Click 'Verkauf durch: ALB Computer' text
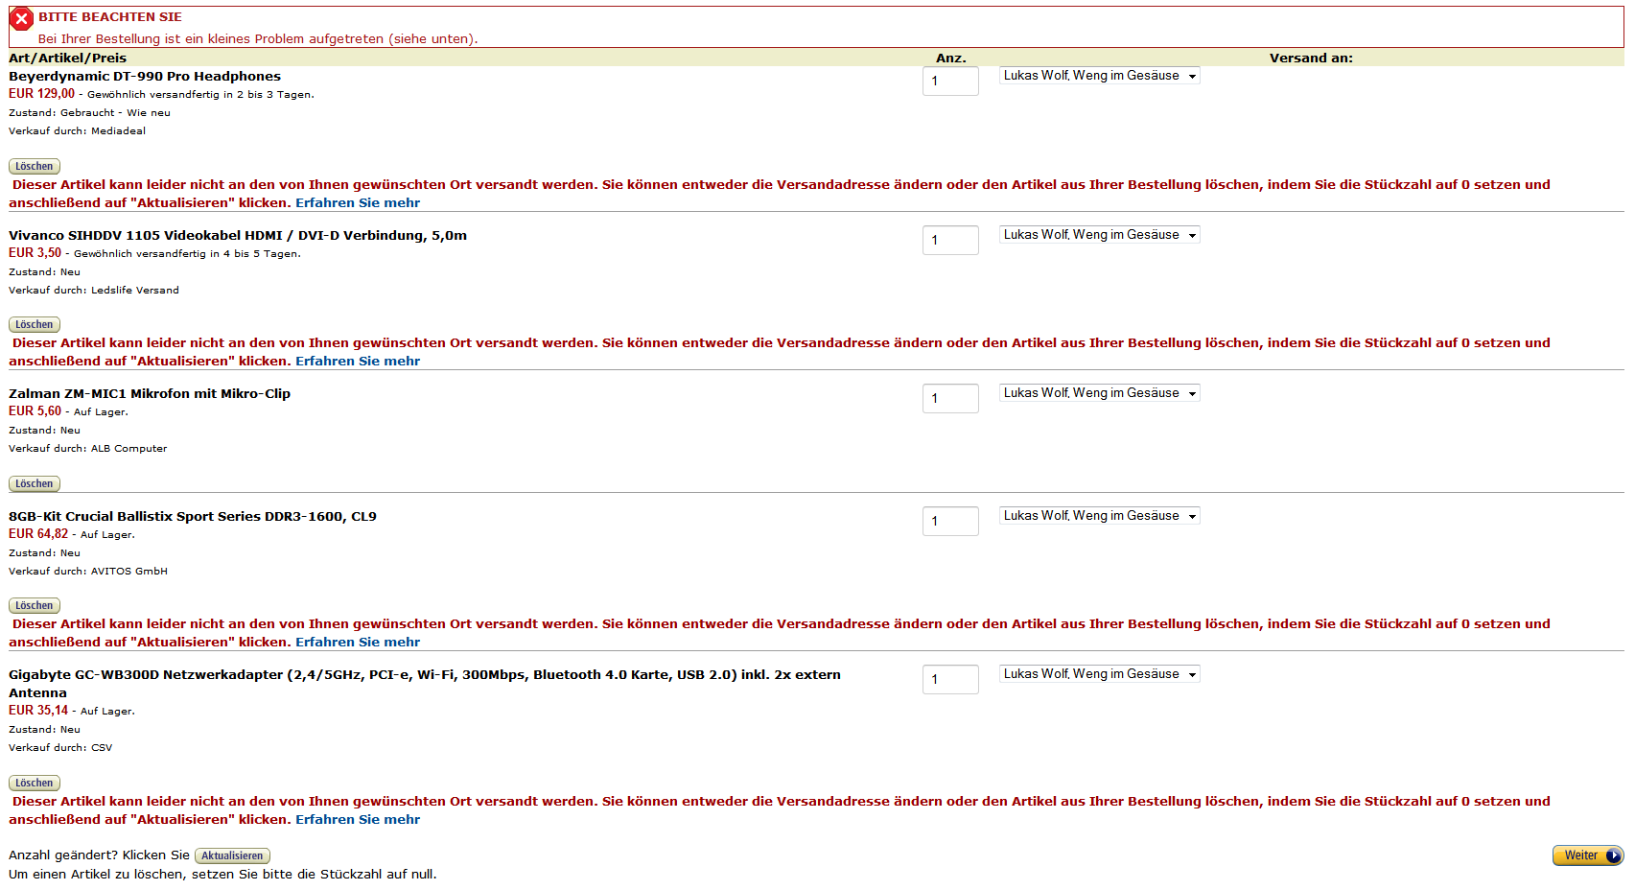The height and width of the screenshot is (890, 1635). tap(88, 449)
